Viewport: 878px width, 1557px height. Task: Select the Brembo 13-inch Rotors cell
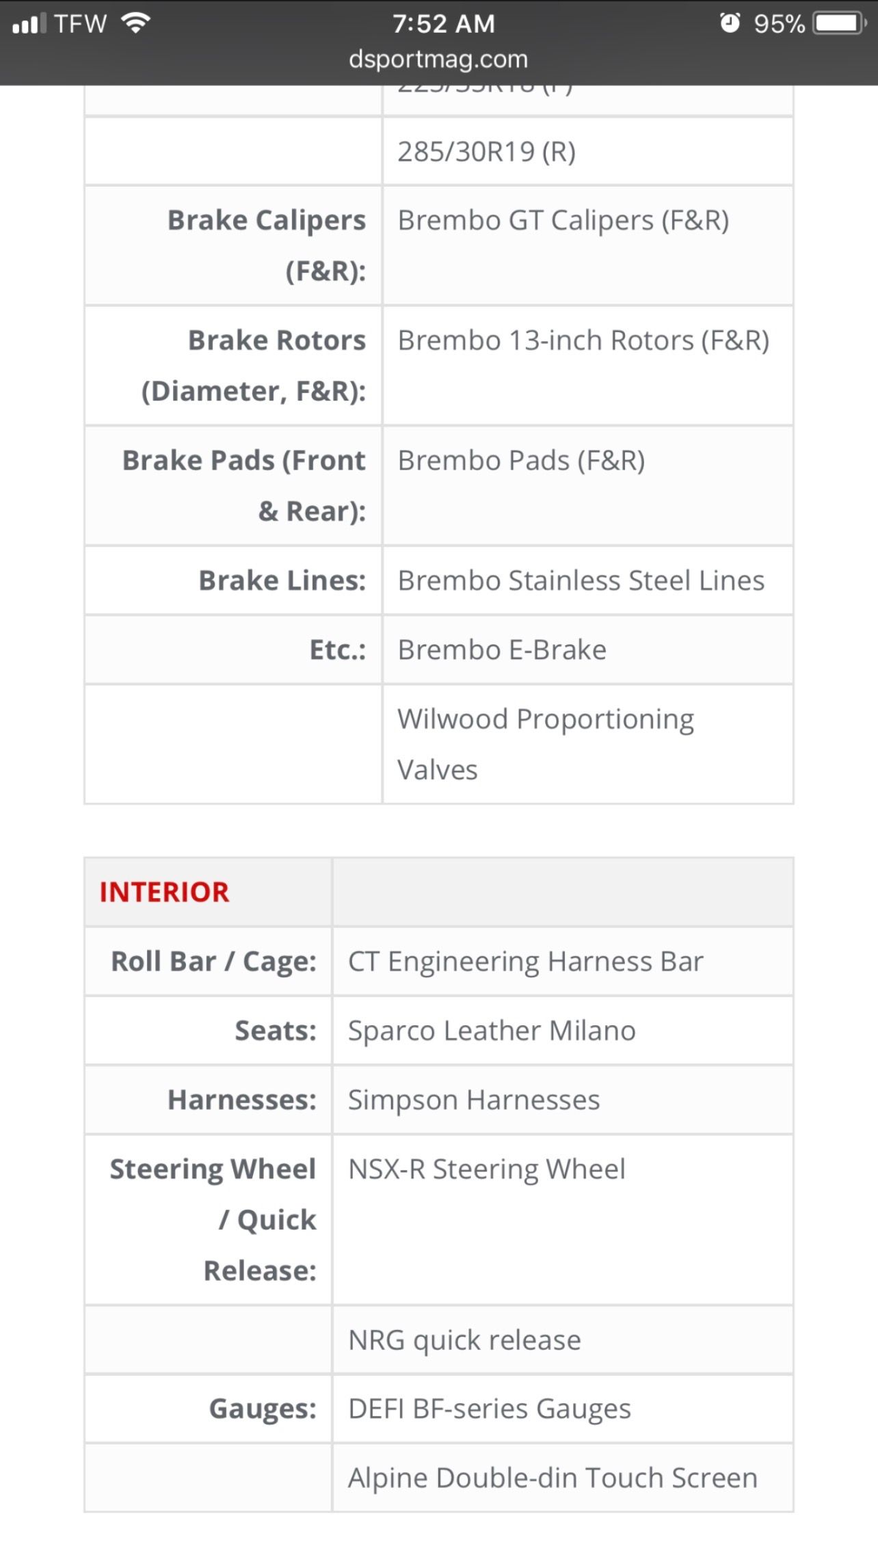588,366
